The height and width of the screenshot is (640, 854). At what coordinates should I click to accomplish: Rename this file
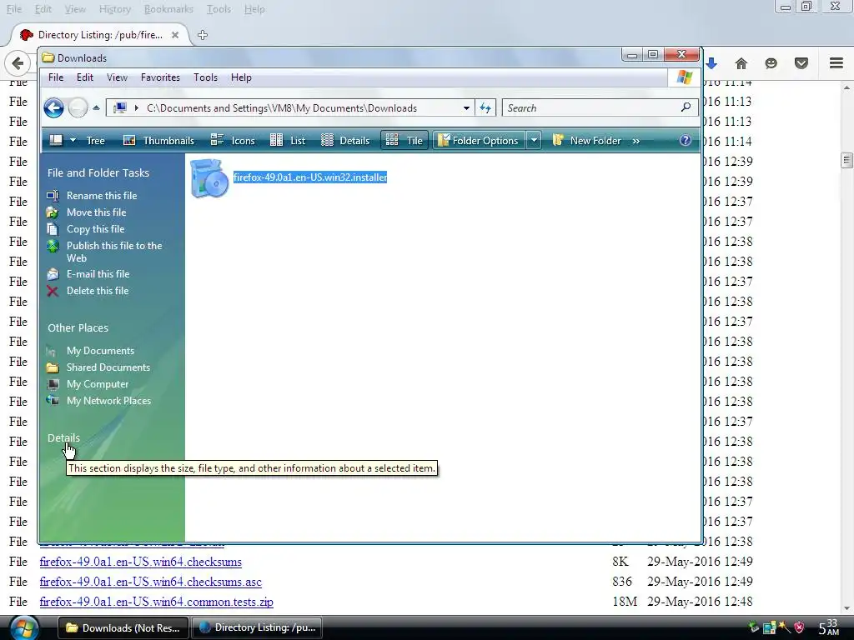coord(102,195)
